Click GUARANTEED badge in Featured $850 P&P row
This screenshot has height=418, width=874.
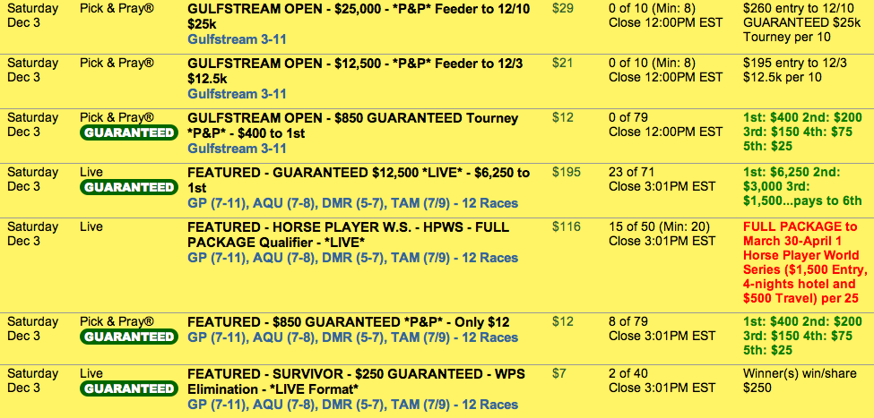[x=128, y=337]
